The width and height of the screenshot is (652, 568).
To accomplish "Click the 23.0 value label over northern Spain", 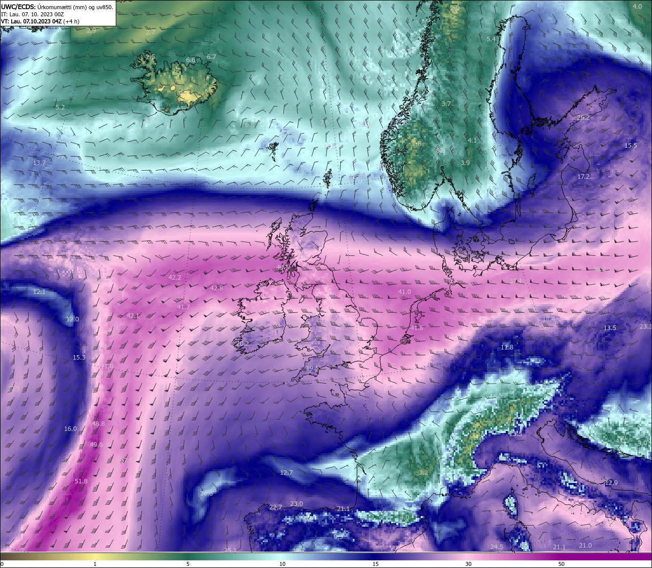I will pos(296,503).
